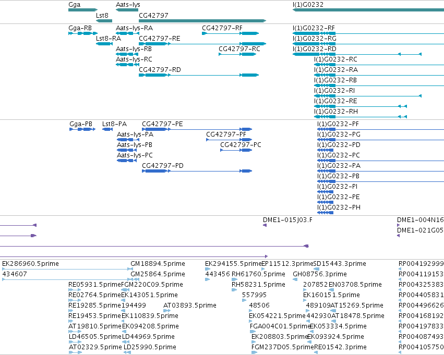Select protein Aats-lys-PA
The height and width of the screenshot is (355, 444).
135,134
